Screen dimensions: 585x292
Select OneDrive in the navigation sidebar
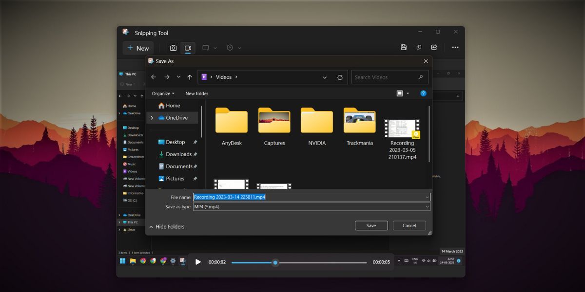tap(175, 117)
